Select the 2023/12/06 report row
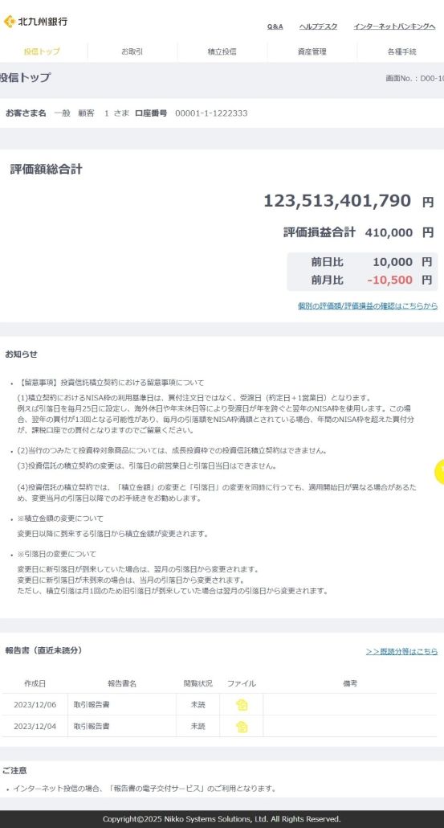The height and width of the screenshot is (828, 444). pos(219,704)
